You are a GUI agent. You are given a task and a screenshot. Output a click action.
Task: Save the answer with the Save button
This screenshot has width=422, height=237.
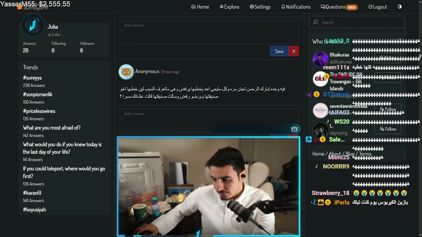(x=279, y=51)
